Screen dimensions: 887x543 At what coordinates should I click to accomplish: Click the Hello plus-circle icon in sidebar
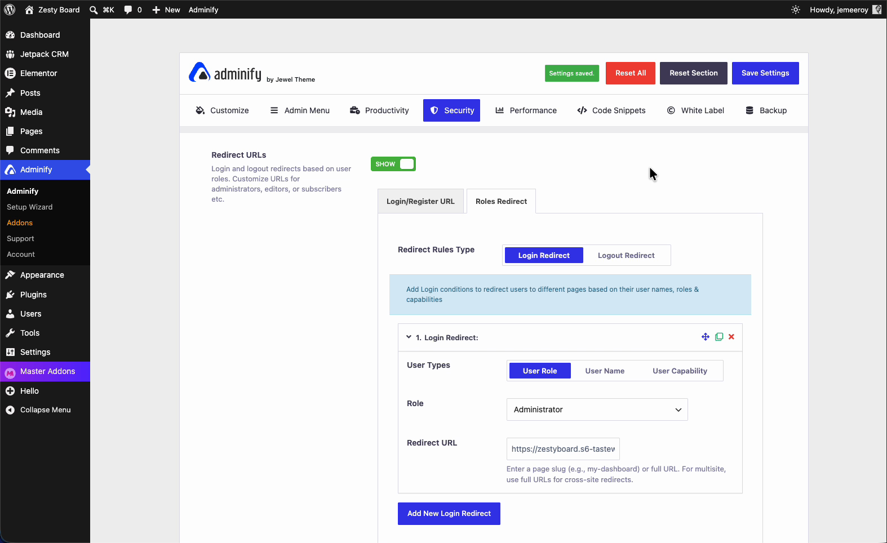pos(10,391)
